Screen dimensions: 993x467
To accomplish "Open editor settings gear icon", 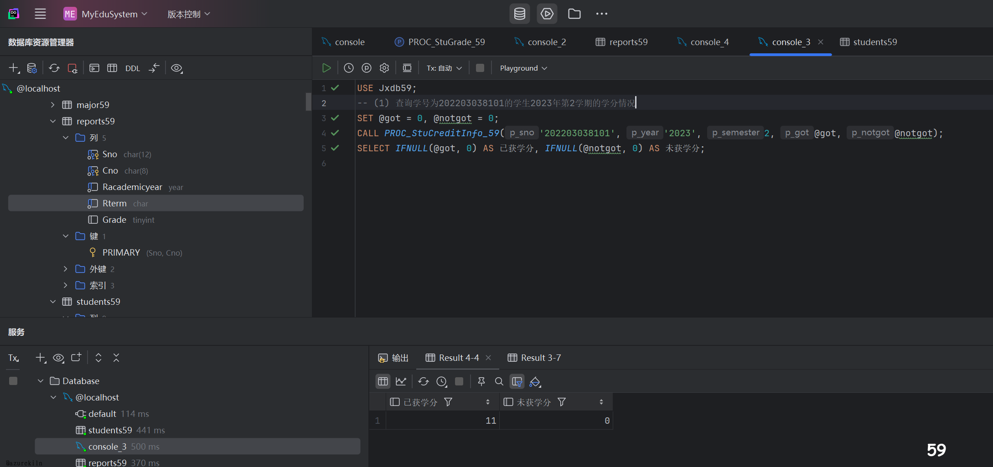I will (384, 68).
